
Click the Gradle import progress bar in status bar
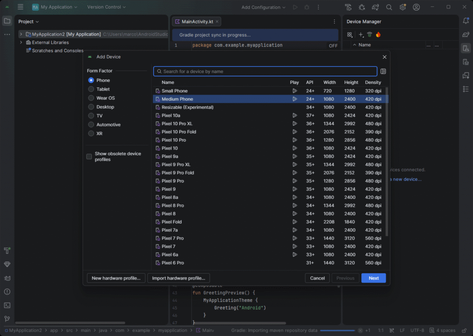tap(337, 330)
